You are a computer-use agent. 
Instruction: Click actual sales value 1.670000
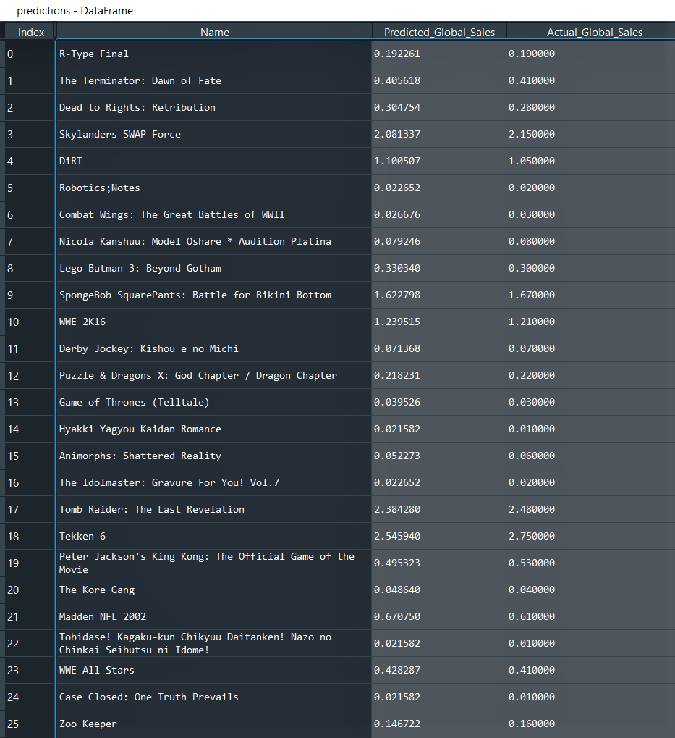pos(591,295)
